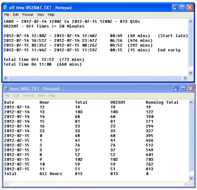Maximize the off time VR2XMT Notepad window
This screenshot has height=190, width=197.
click(182, 7)
